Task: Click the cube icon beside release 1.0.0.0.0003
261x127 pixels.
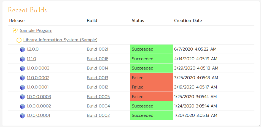Action: [x=22, y=97]
